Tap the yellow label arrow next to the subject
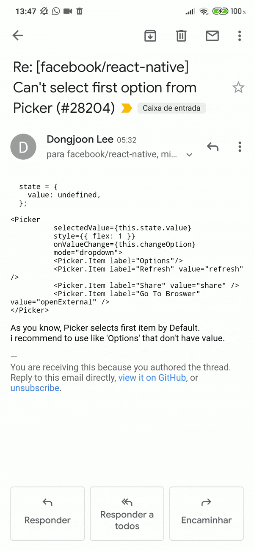Viewport: 254px width, 551px height. point(126,108)
